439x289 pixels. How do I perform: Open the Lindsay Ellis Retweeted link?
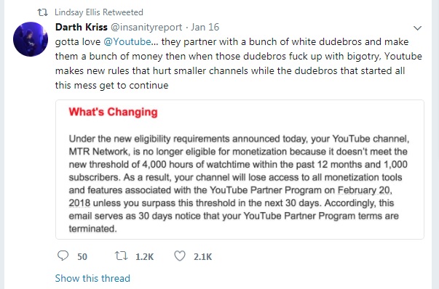(99, 12)
